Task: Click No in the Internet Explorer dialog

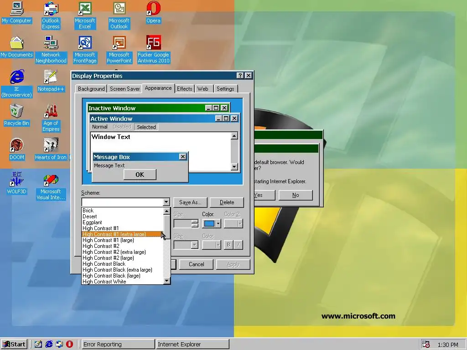Action: pos(296,195)
